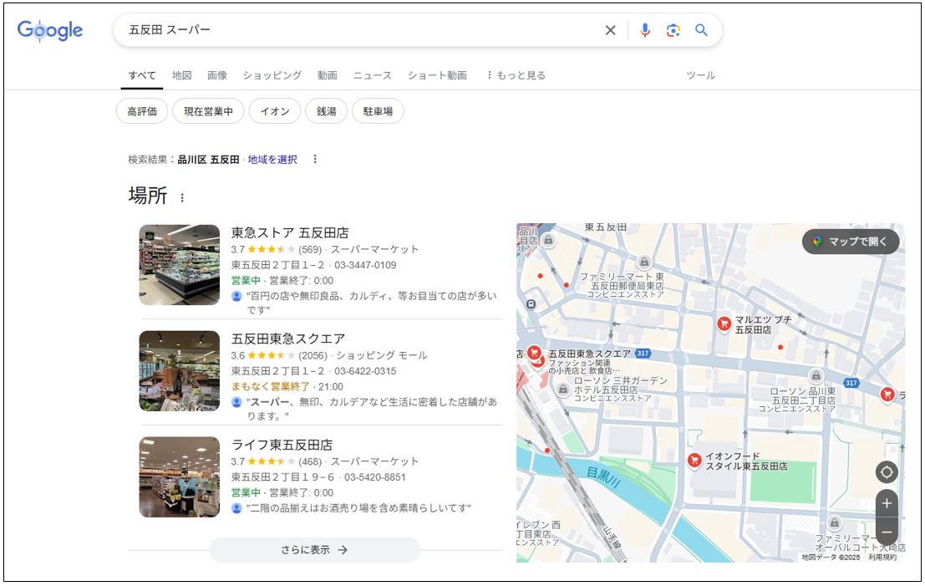Center map on my location icon
This screenshot has width=925, height=586.
886,472
